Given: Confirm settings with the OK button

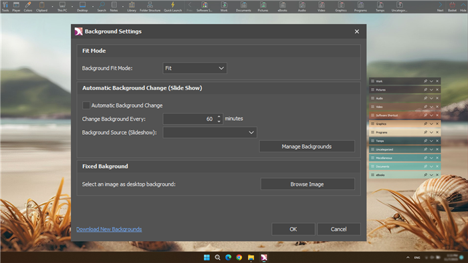Looking at the screenshot, I should [293, 229].
